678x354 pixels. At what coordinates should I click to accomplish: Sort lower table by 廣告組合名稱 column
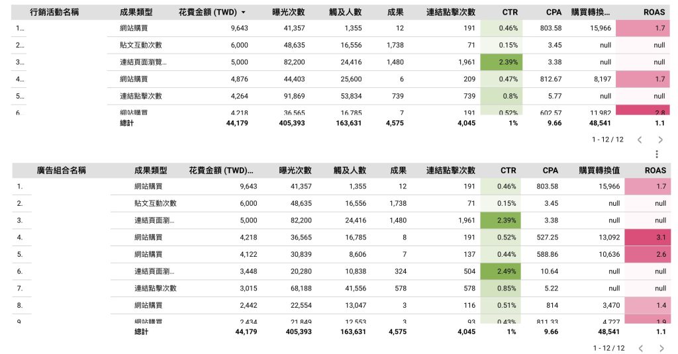pyautogui.click(x=61, y=170)
